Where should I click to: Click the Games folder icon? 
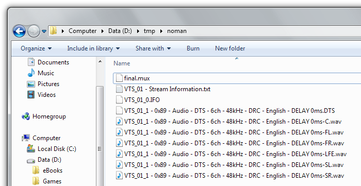pos(36,181)
